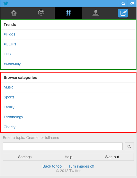This screenshot has width=137, height=178.
Task: Toggle Turn images off link
Action: tap(81, 166)
